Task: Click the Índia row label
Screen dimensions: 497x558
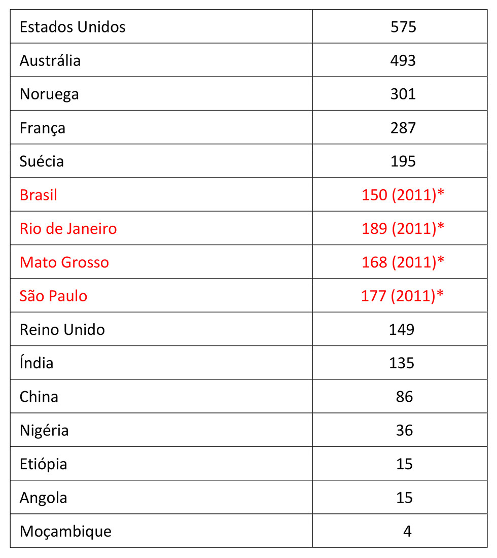Action: tap(37, 363)
